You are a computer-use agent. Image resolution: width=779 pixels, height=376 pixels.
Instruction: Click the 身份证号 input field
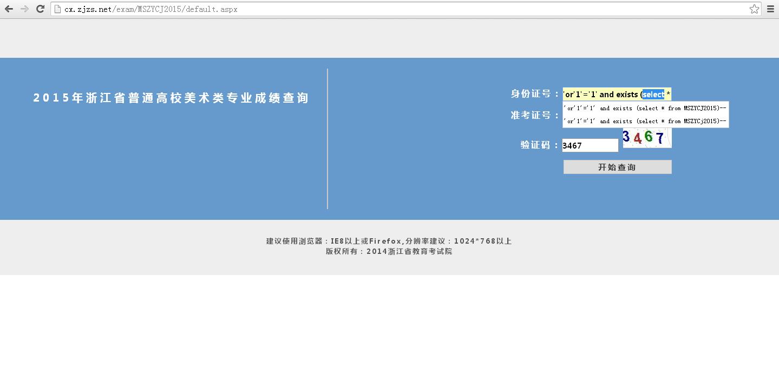pos(617,94)
